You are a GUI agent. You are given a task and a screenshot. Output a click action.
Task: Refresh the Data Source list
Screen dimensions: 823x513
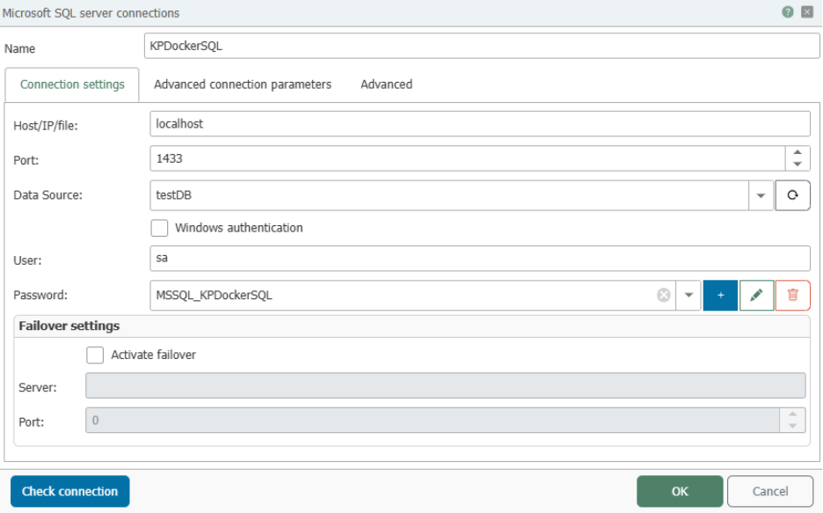792,195
